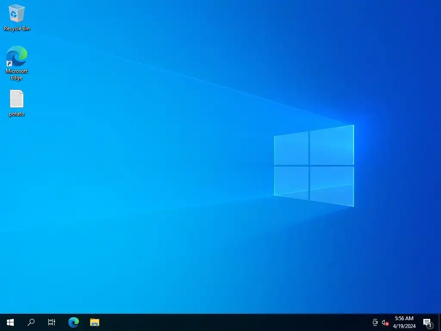Select the potato text file icon
This screenshot has height=331, width=441.
point(17,103)
